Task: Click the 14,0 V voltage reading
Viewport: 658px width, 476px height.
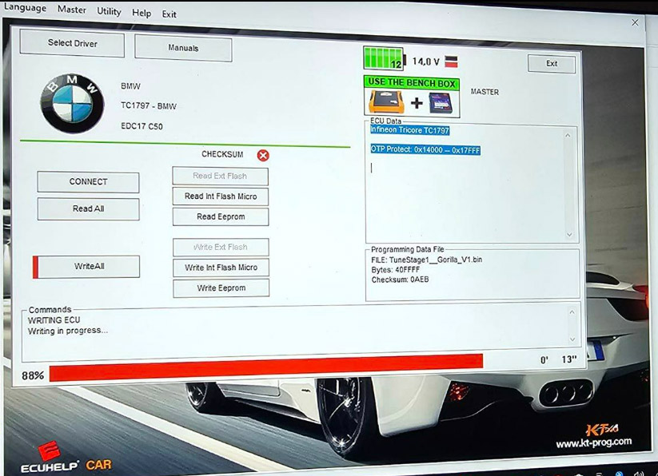Action: click(425, 61)
